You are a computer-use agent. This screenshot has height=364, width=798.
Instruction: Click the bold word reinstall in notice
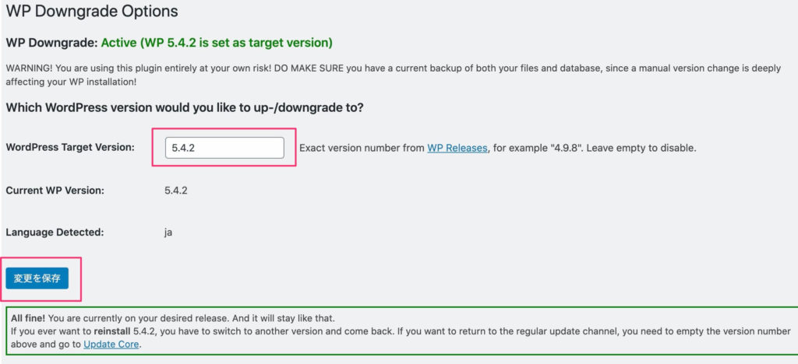coord(112,331)
